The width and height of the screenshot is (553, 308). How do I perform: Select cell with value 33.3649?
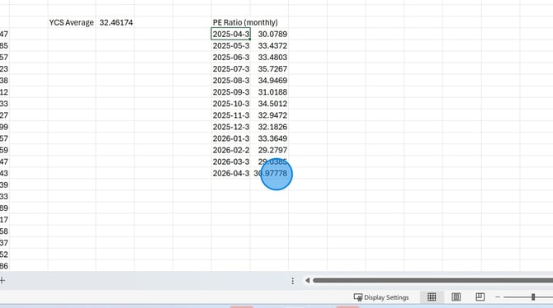269,138
